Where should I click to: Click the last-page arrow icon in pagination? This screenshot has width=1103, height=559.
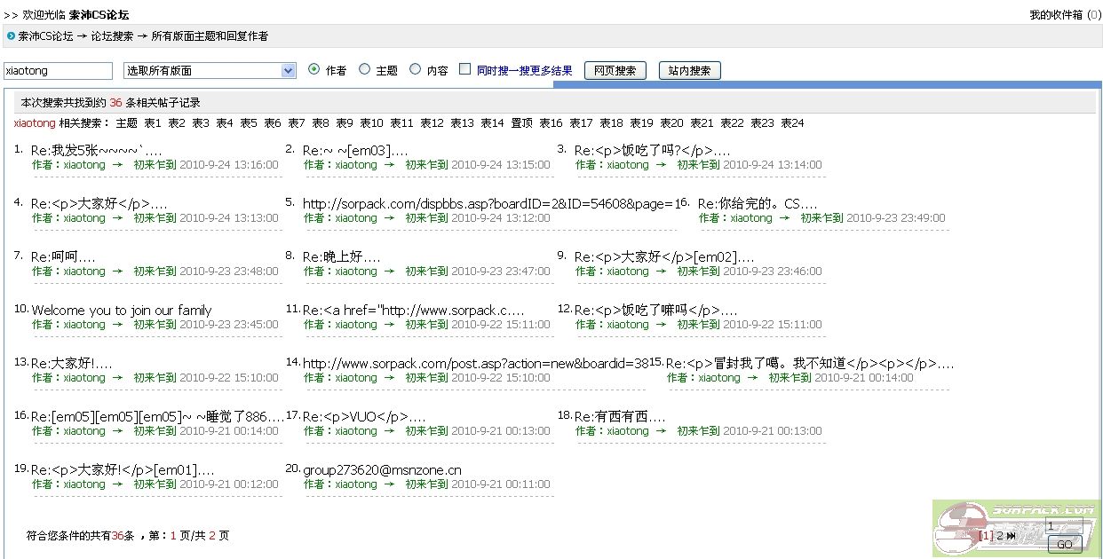coord(1012,536)
